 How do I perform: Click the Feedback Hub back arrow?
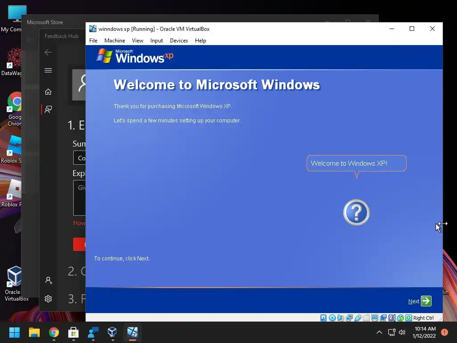pos(48,52)
